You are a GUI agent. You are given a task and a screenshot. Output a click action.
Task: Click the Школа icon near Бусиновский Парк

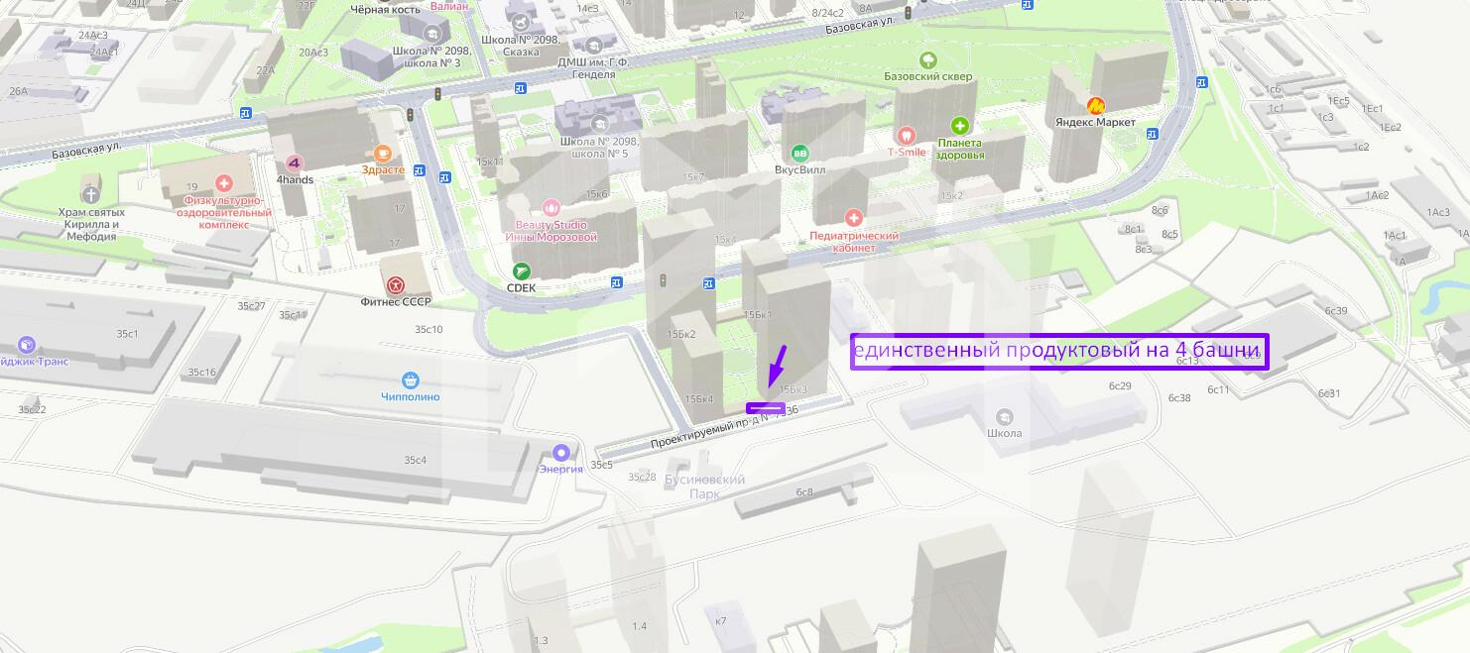tap(1004, 417)
